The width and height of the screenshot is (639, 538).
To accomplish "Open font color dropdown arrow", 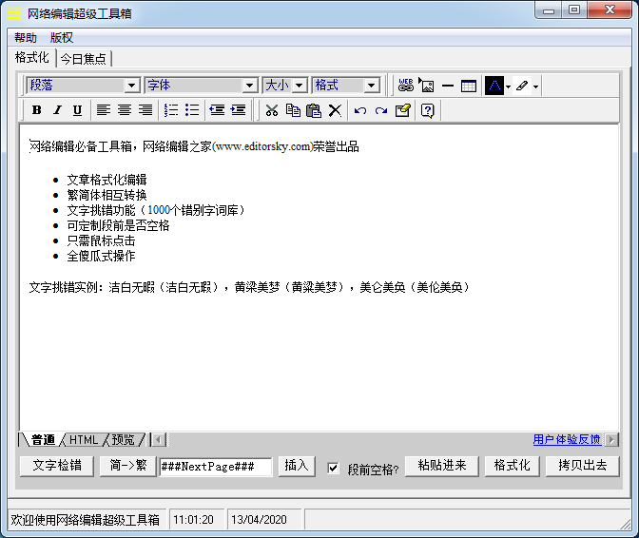I will click(x=508, y=86).
